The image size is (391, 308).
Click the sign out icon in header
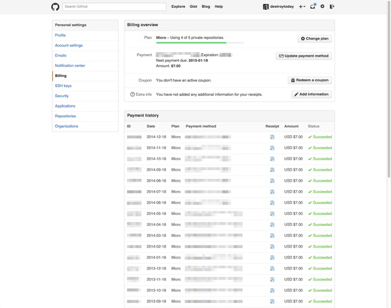(x=332, y=7)
